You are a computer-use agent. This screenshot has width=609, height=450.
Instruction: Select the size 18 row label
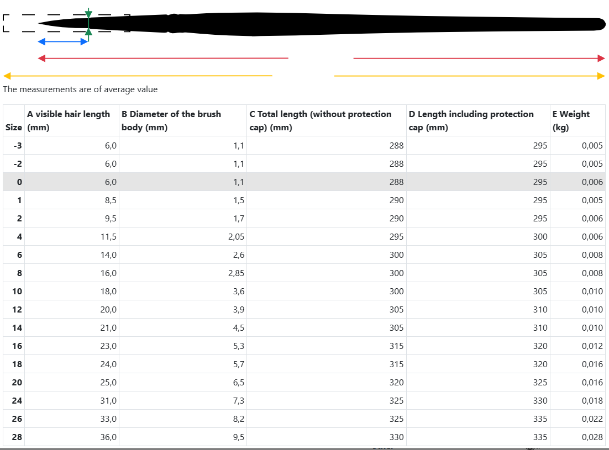[17, 364]
